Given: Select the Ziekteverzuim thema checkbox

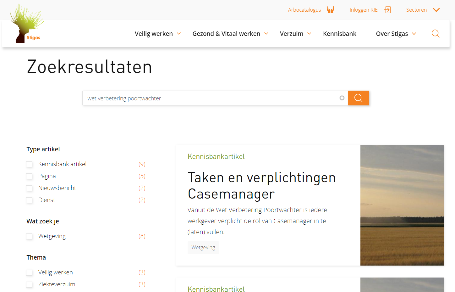Looking at the screenshot, I should 29,284.
